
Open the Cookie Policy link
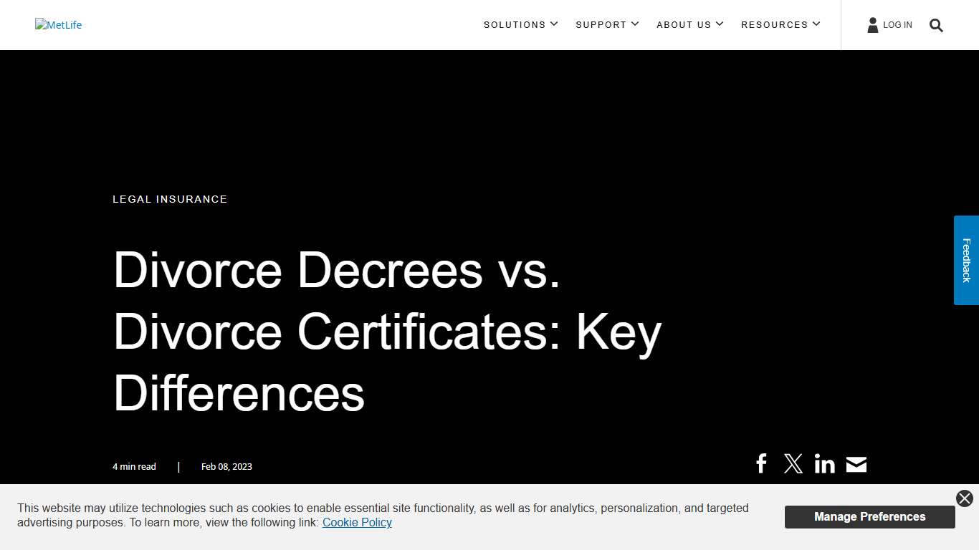pos(357,522)
